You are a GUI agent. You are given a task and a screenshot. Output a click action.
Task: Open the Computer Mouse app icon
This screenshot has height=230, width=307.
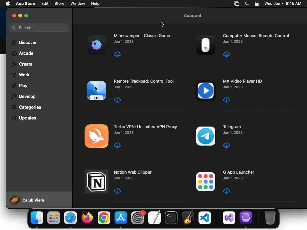coord(206,45)
